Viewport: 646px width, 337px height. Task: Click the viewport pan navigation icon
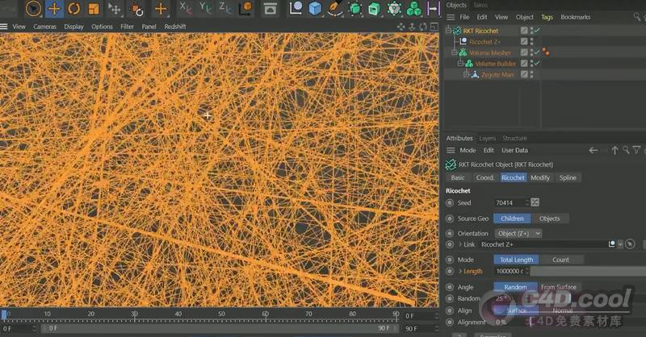click(x=401, y=27)
